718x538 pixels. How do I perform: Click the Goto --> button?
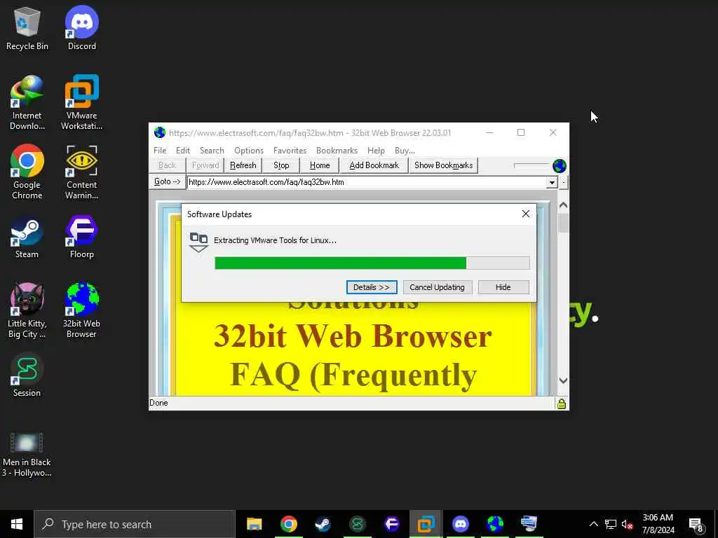pyautogui.click(x=167, y=181)
